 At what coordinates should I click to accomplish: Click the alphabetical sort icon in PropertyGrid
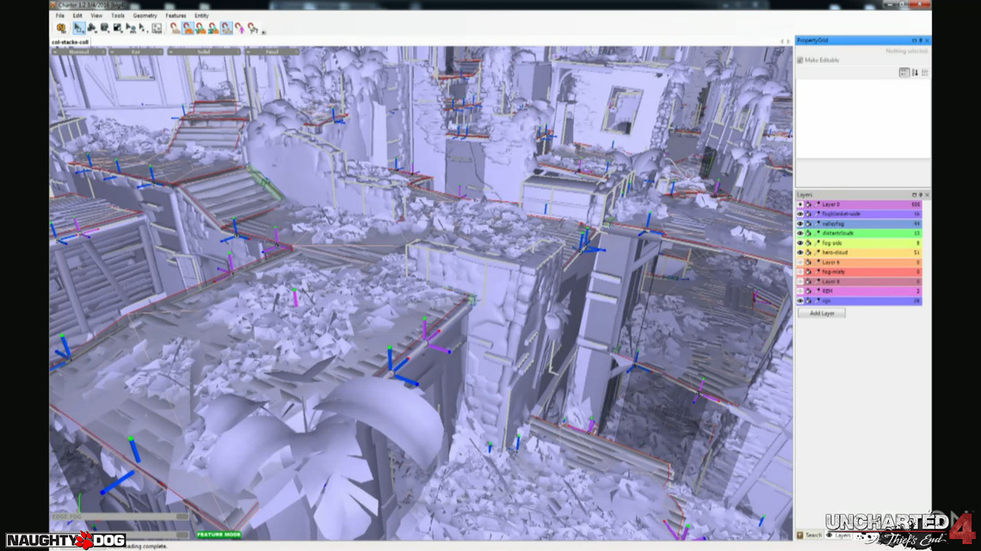pyautogui.click(x=915, y=73)
